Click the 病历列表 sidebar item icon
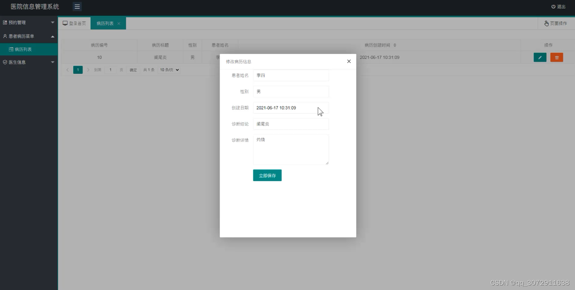This screenshot has height=290, width=575. click(x=11, y=49)
